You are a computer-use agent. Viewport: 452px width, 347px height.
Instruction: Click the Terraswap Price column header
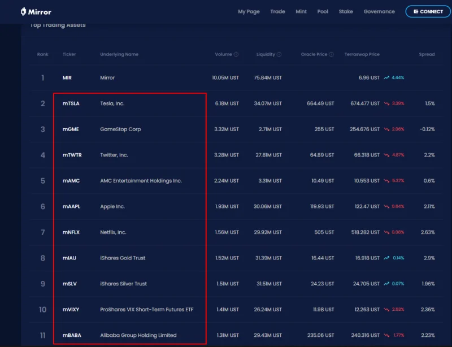[x=362, y=54]
